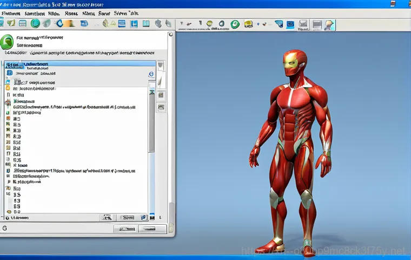Click the round teal globe toolbar icon
The height and width of the screenshot is (260, 411).
pyautogui.click(x=35, y=23)
